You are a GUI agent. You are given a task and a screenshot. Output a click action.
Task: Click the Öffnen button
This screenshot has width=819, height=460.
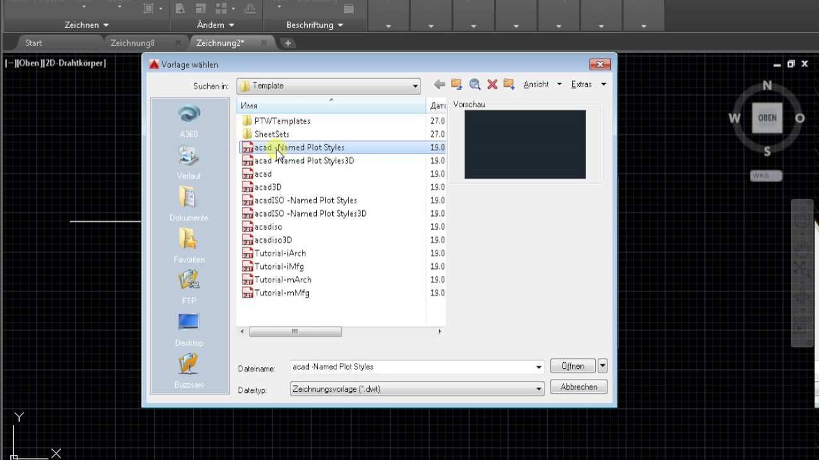tap(573, 366)
